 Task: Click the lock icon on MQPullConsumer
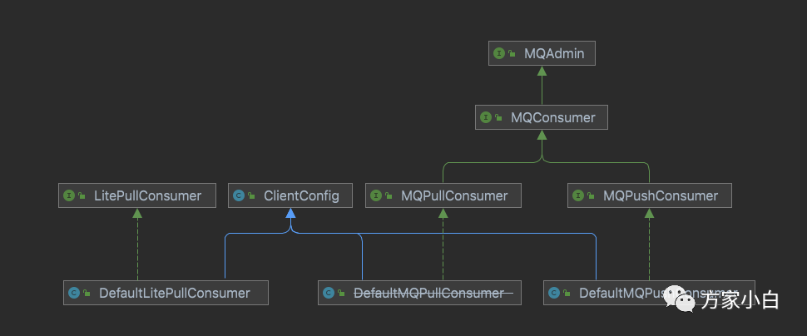tap(389, 195)
